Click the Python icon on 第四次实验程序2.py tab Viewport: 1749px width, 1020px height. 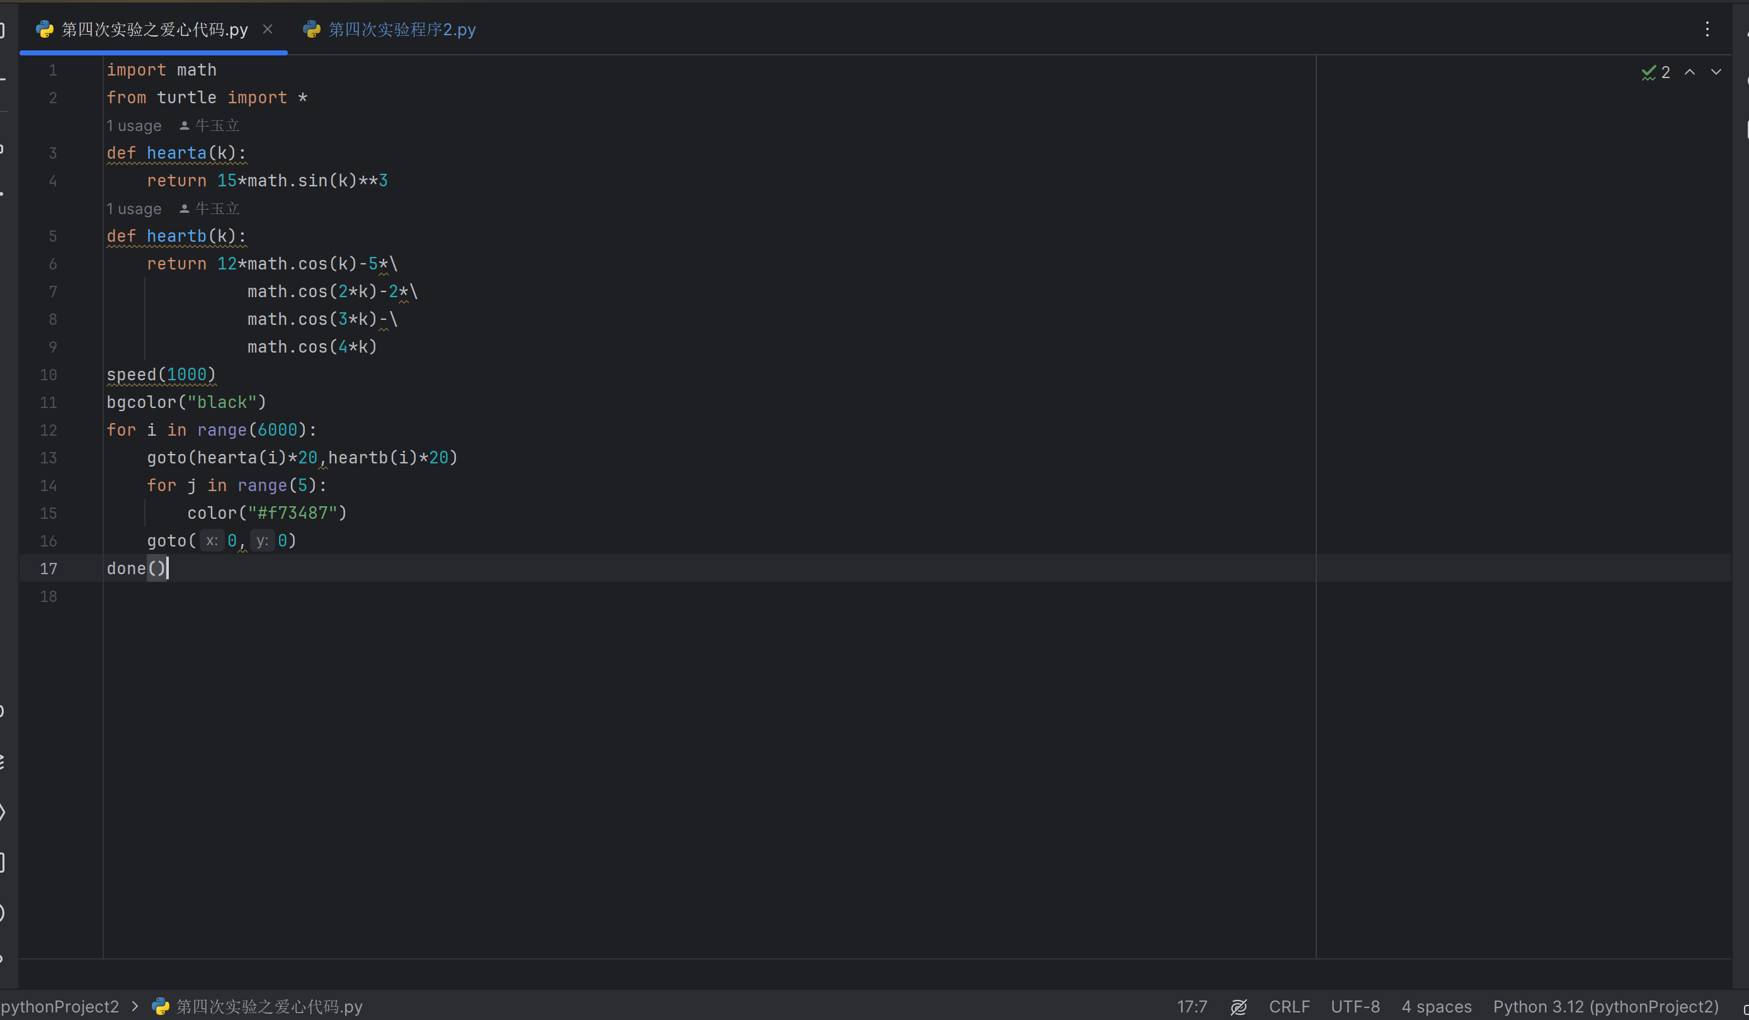[312, 29]
